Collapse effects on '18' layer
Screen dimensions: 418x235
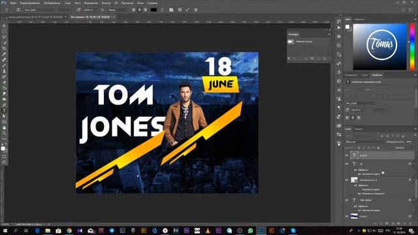click(413, 164)
